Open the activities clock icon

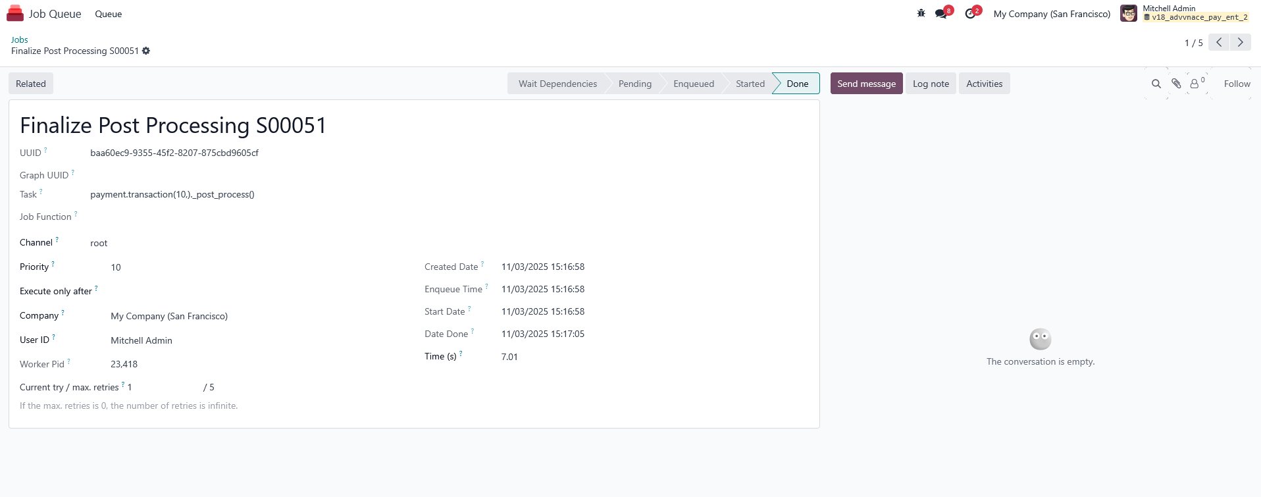[x=970, y=14]
